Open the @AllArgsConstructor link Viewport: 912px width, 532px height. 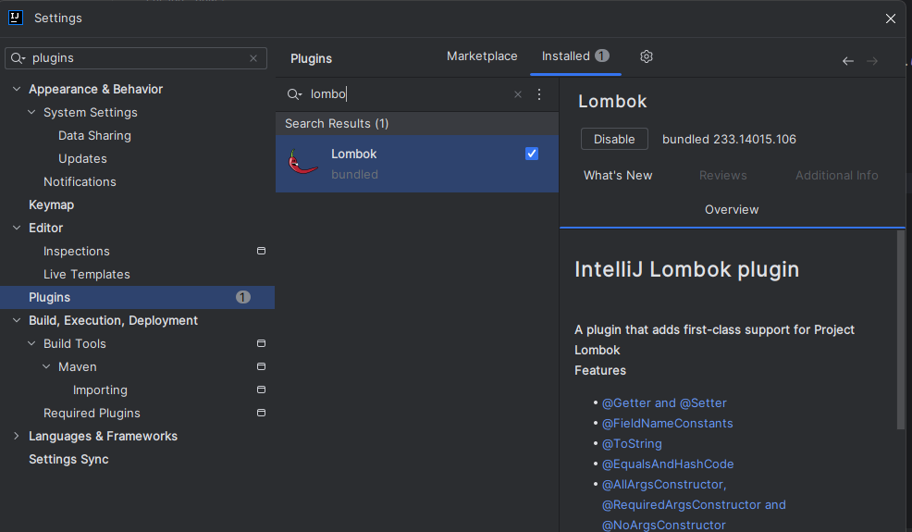664,484
